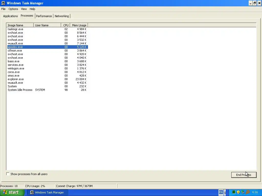This screenshot has height=196, width=262.
Task: Click the orange magnifier tray icon
Action: tap(248, 192)
